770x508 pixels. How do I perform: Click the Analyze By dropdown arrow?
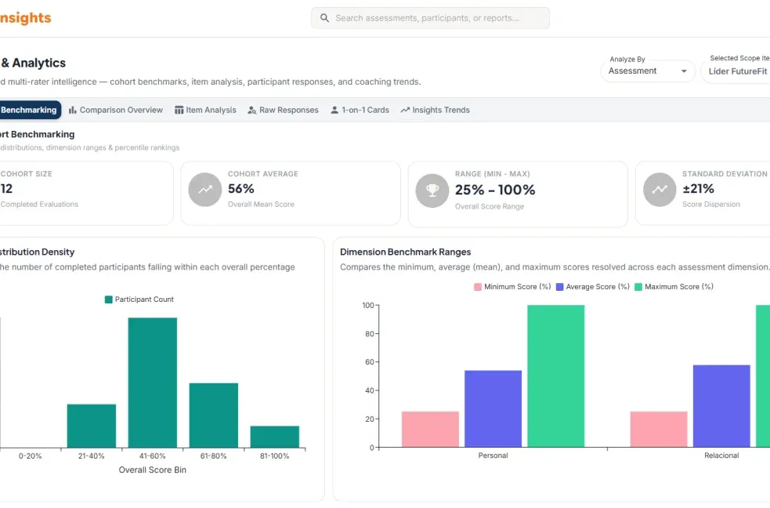tap(684, 71)
